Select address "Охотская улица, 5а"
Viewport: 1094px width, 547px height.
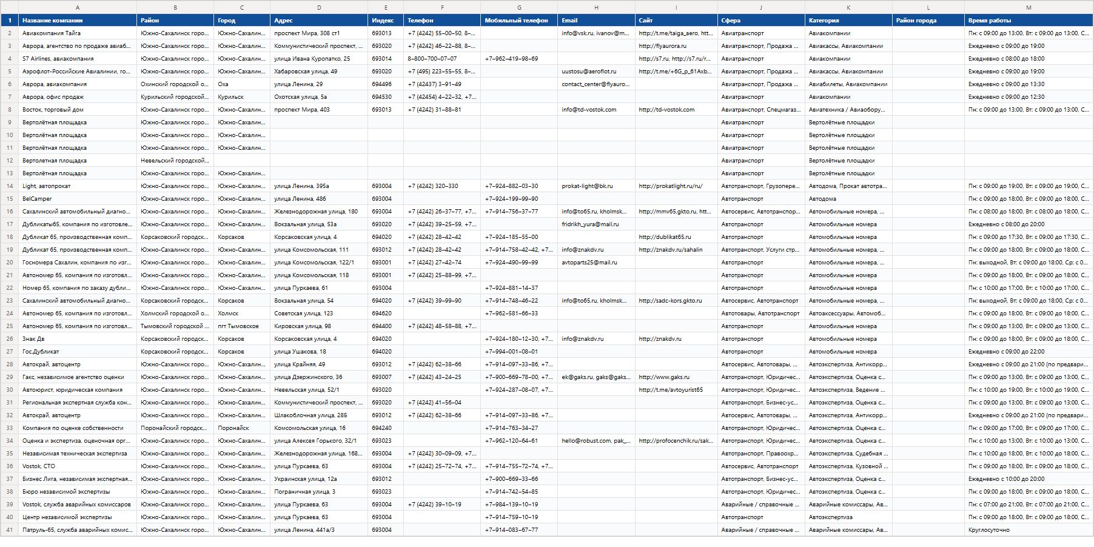click(x=319, y=97)
